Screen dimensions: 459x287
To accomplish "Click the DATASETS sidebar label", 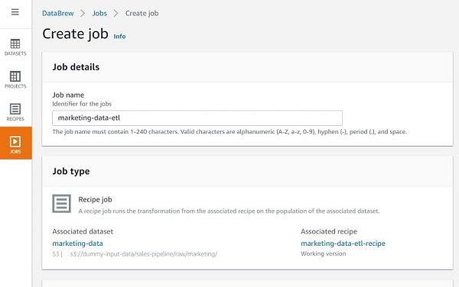I will pos(15,53).
